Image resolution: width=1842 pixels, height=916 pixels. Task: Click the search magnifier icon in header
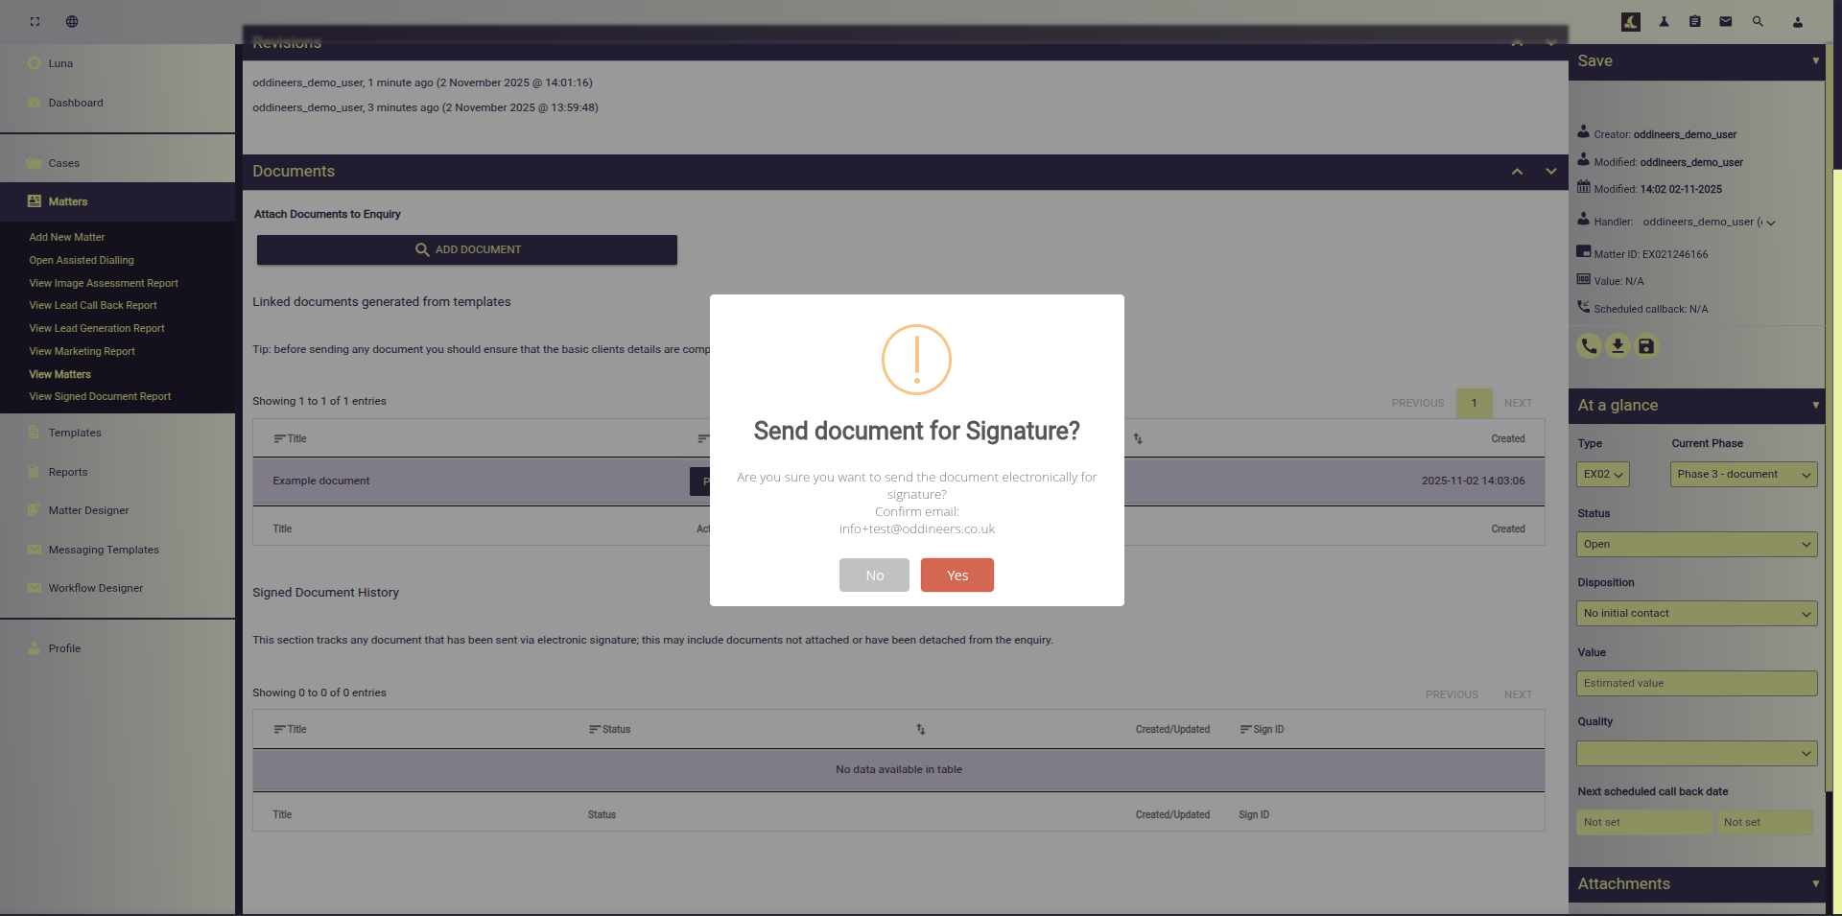(1758, 21)
